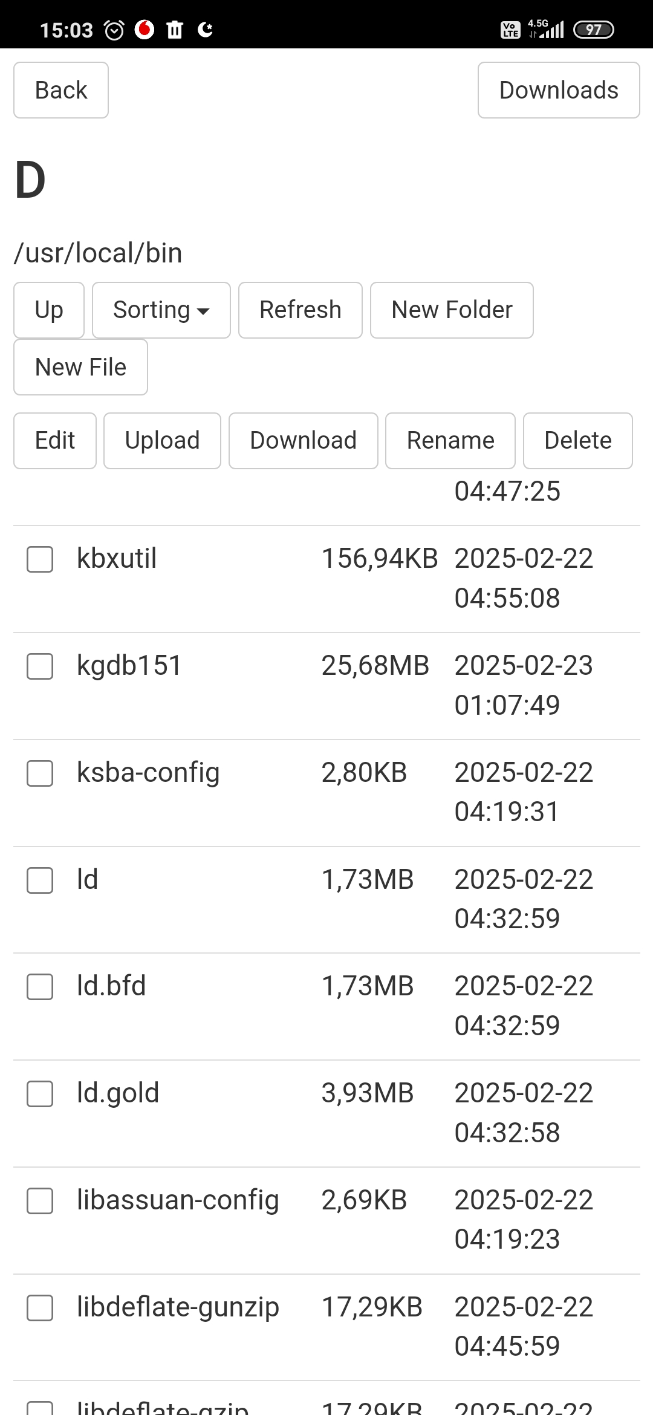Tap the battery indicator icon
The image size is (653, 1415).
[593, 30]
